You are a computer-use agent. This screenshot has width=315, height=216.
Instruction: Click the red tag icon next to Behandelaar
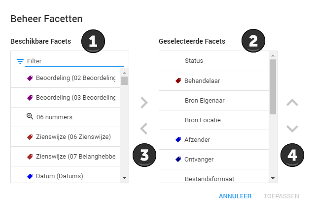point(178,81)
